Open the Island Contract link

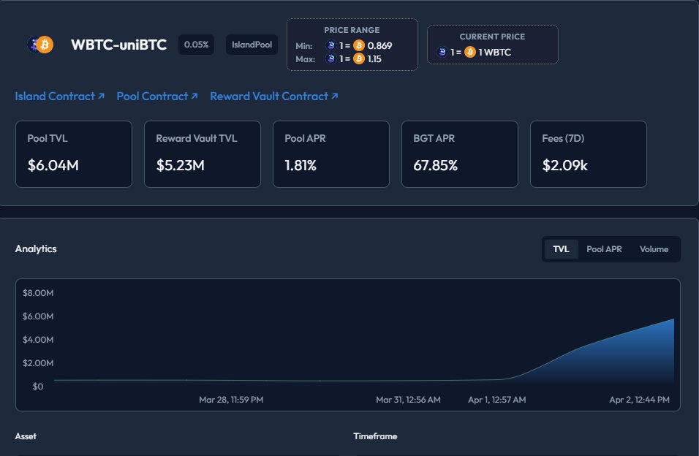coord(60,96)
